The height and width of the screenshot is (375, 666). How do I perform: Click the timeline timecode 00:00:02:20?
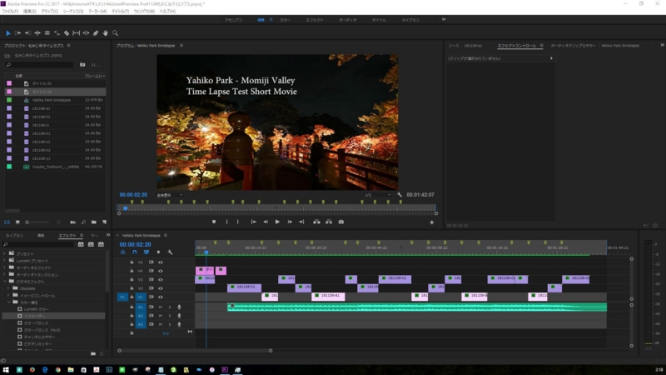pos(135,244)
